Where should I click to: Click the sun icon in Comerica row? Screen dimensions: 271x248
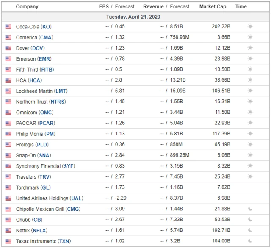coord(250,37)
